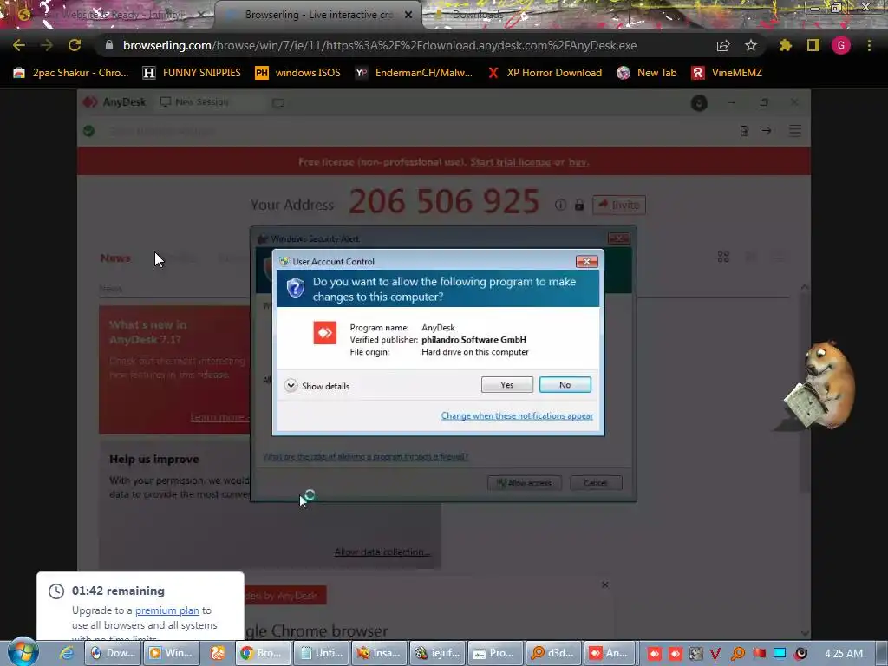Expand Show details in UAC dialog

317,386
